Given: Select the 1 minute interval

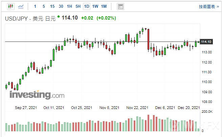Looking at the screenshot, I should point(35,6).
